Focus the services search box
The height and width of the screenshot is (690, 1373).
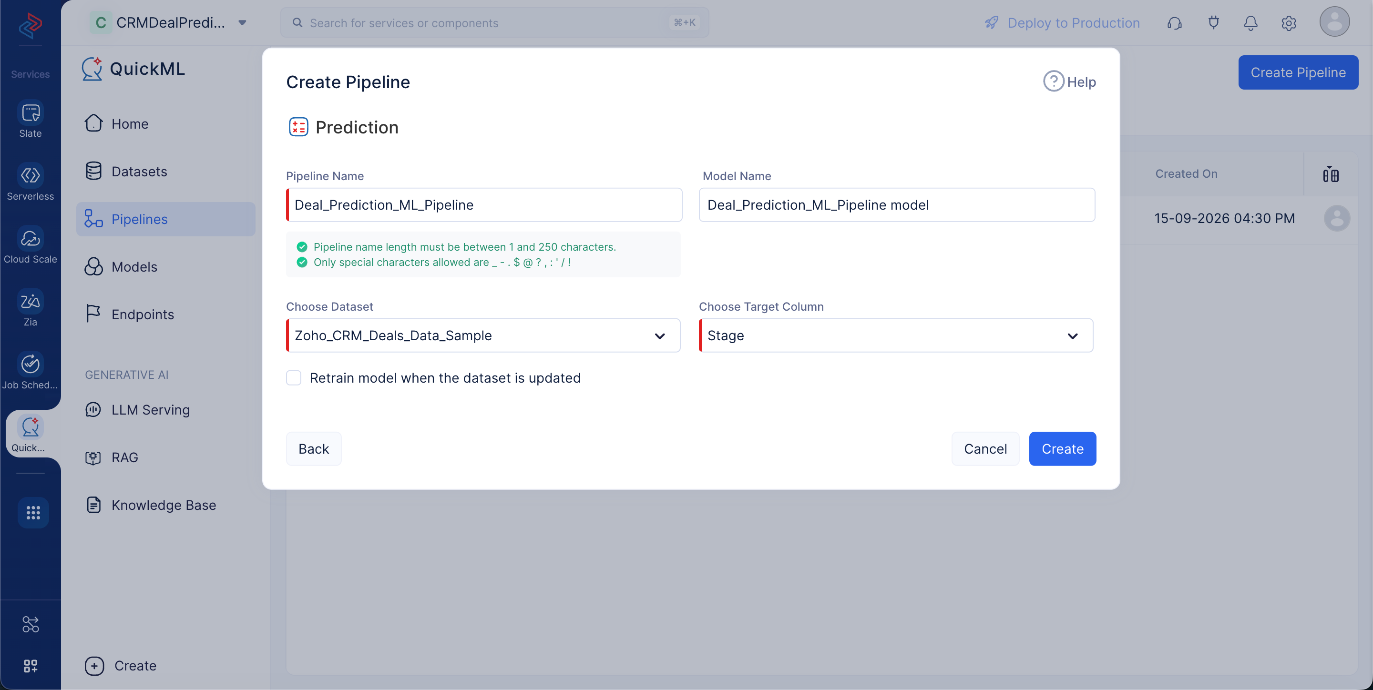[x=495, y=22]
